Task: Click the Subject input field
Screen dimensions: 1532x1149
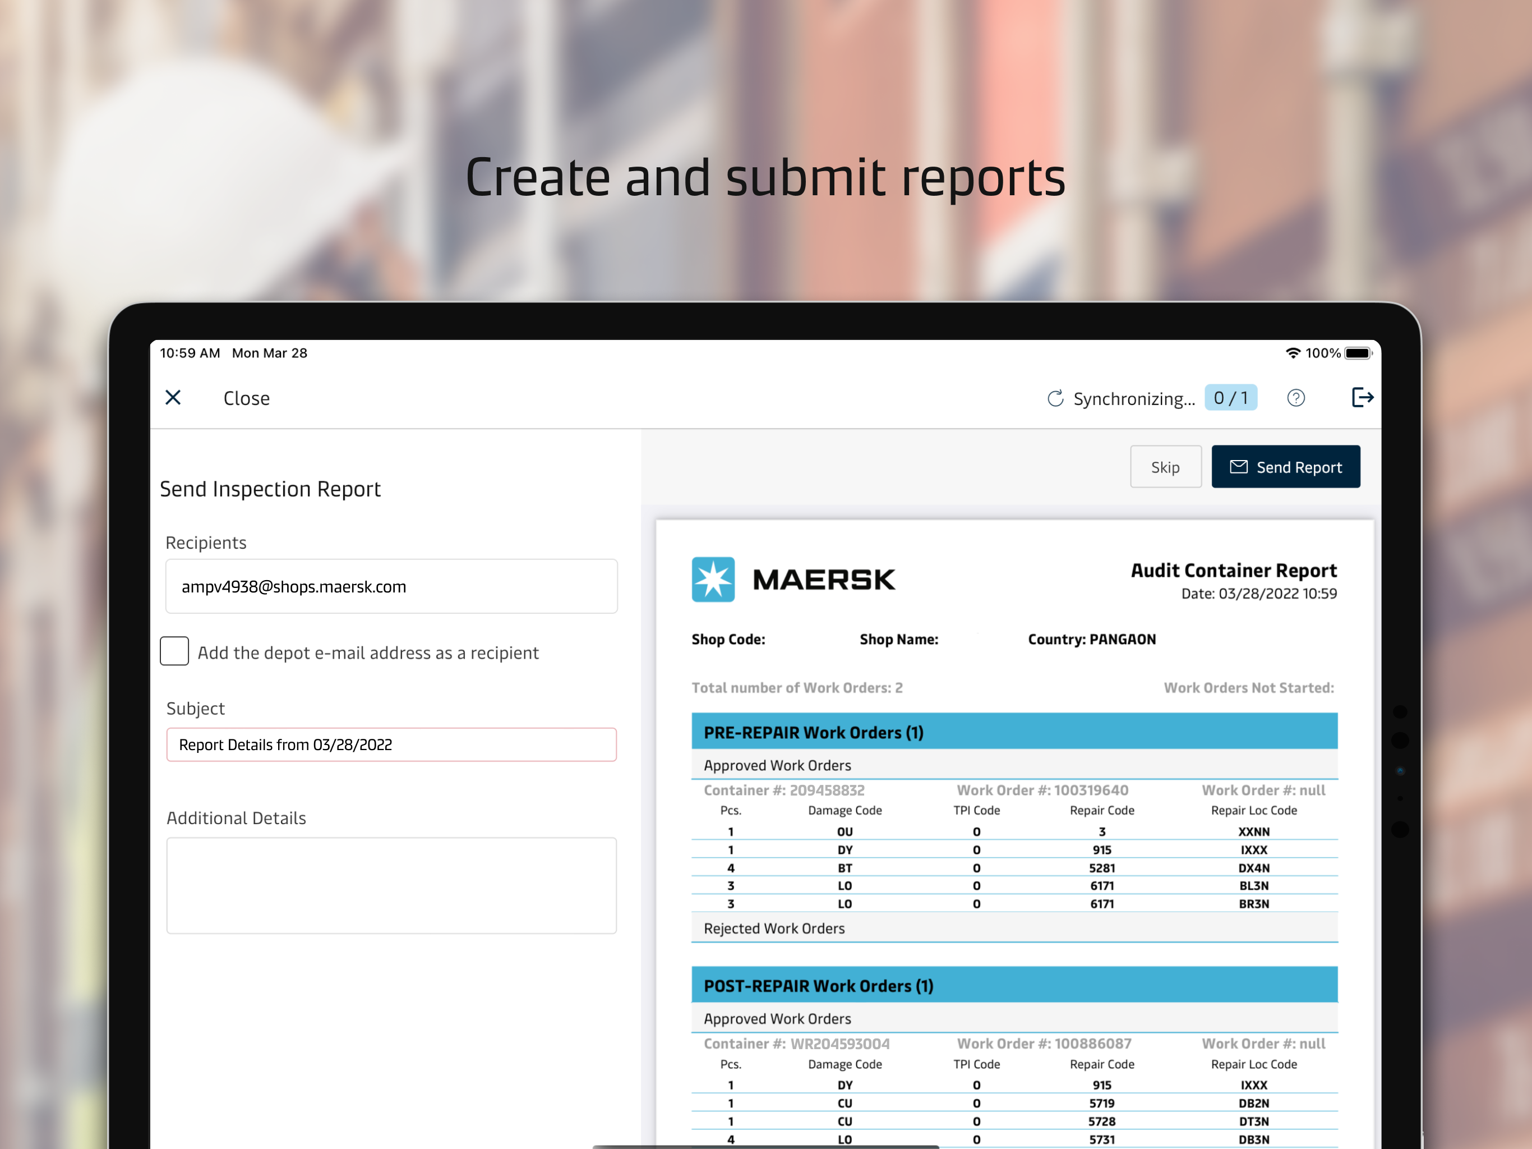Action: (x=391, y=744)
